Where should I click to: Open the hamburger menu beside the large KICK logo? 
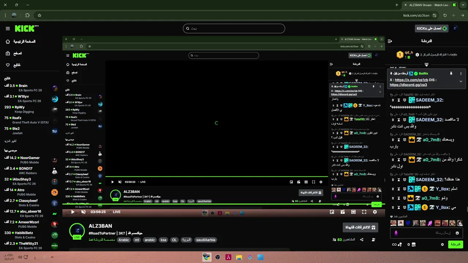tap(8, 28)
